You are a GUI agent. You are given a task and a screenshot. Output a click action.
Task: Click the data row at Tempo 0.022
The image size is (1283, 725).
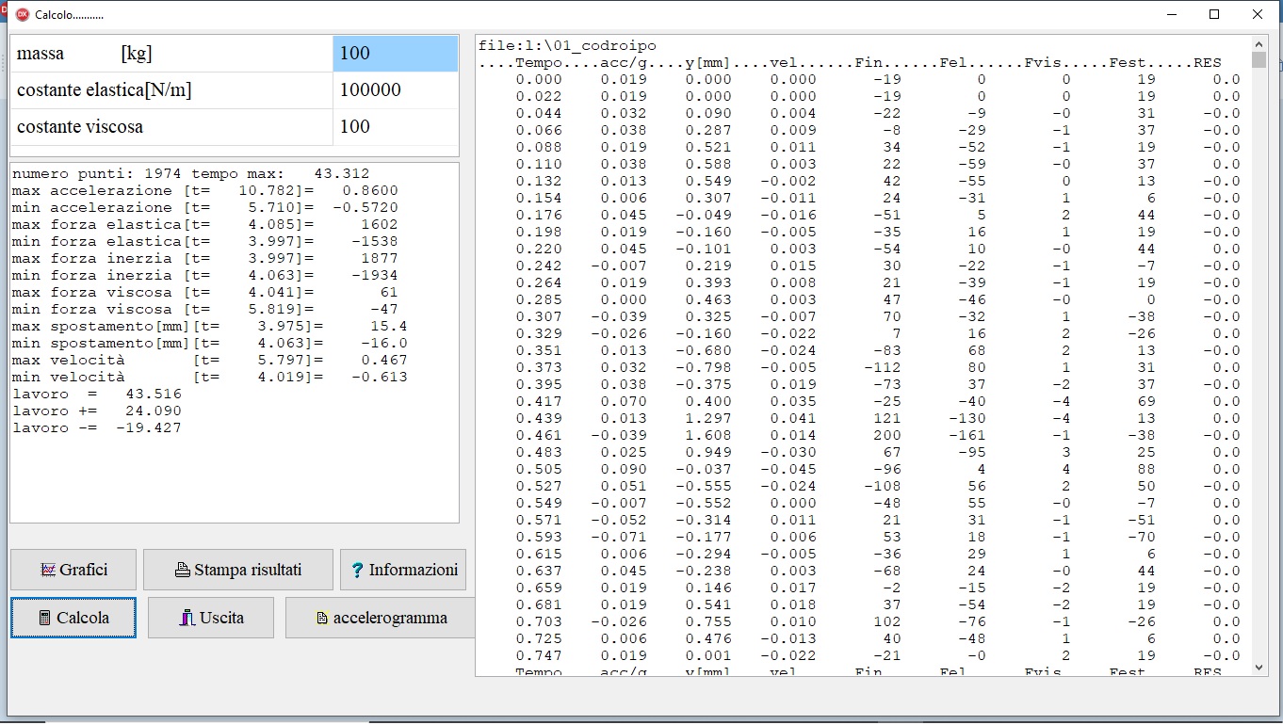pos(878,97)
